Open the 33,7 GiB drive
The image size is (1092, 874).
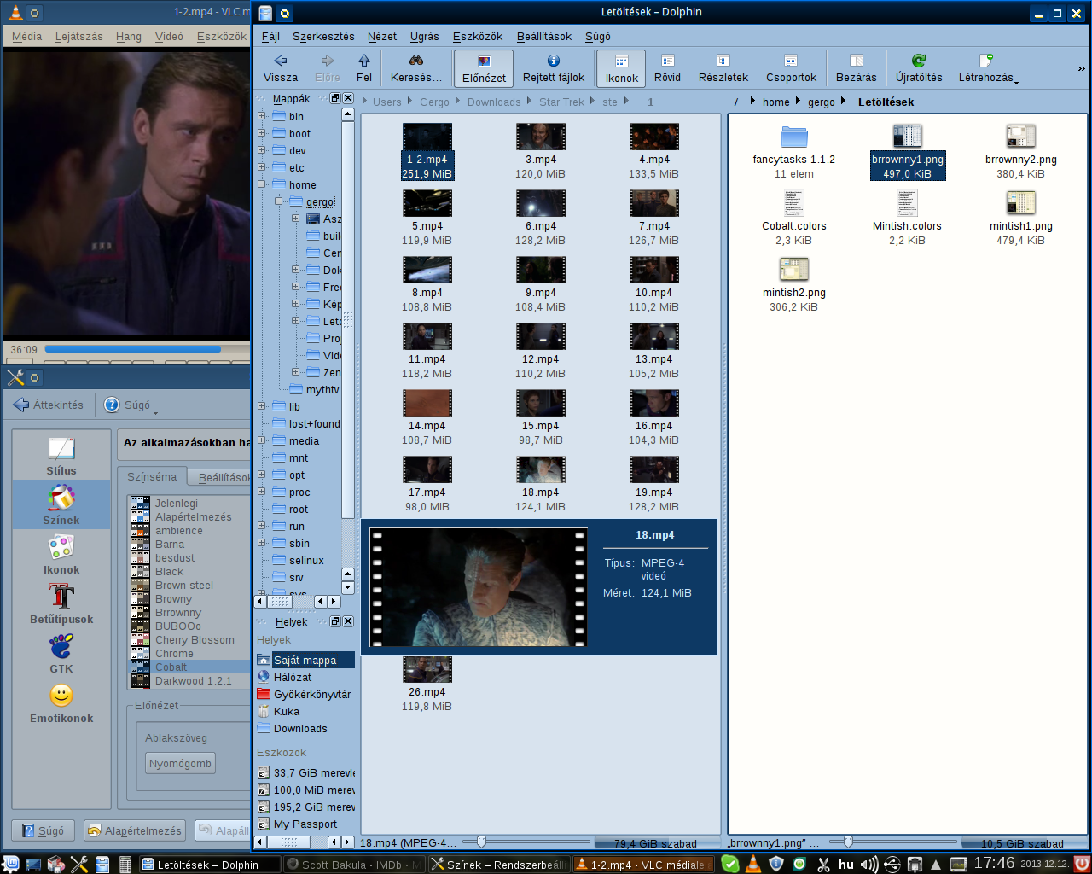(305, 772)
